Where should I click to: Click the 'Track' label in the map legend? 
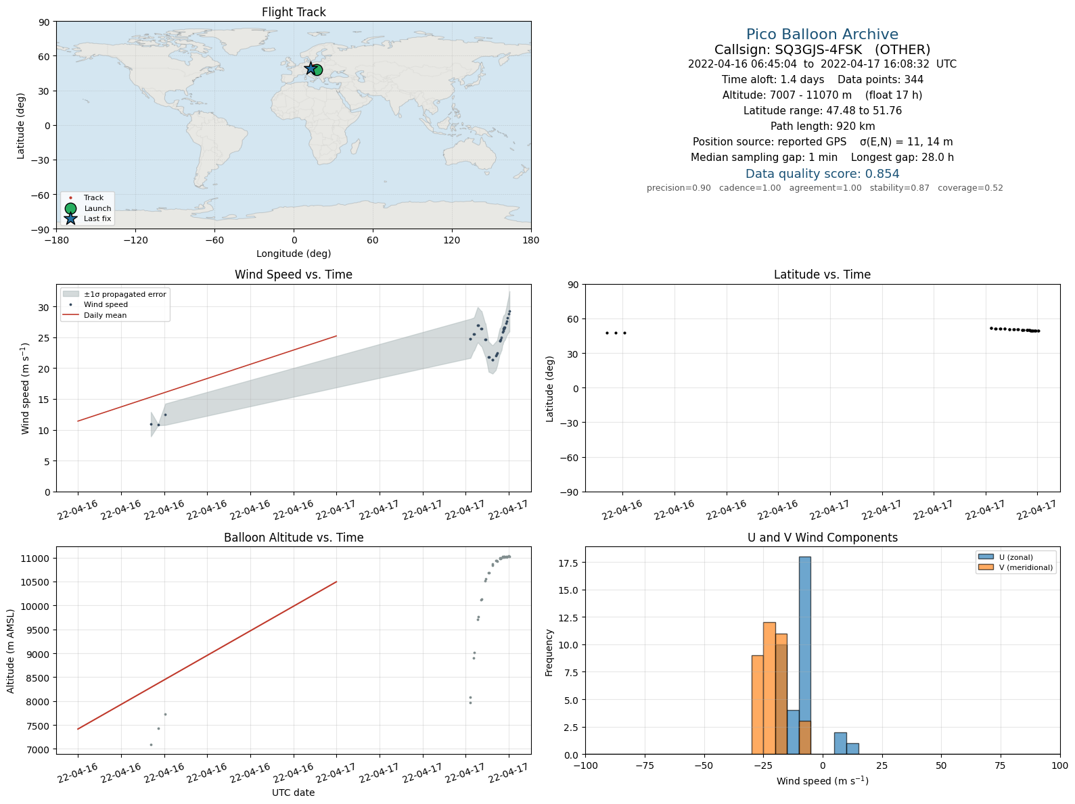coord(94,198)
